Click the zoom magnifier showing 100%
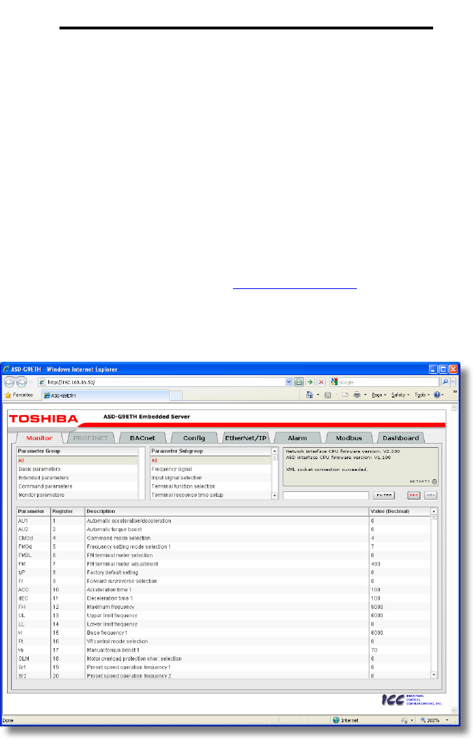Screen dimensions: 473x739 click(x=423, y=720)
